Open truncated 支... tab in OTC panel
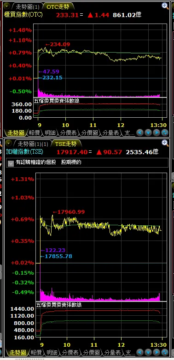This screenshot has width=174, height=361. point(129,132)
